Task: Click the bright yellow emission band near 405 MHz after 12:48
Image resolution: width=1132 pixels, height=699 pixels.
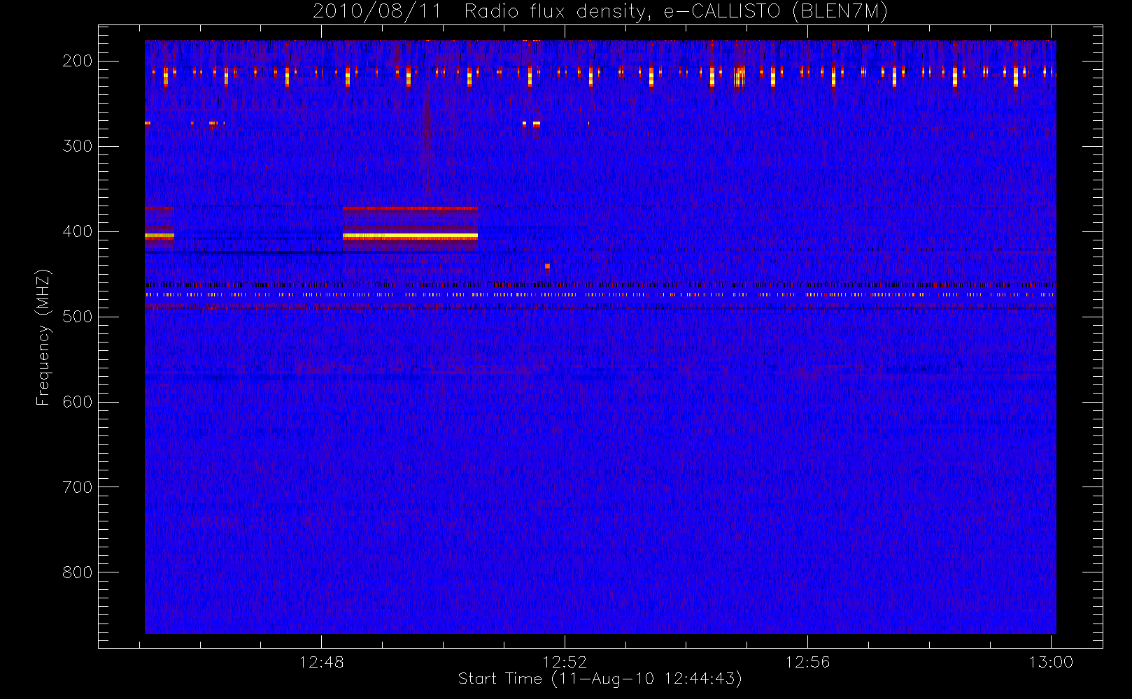Action: [x=410, y=236]
